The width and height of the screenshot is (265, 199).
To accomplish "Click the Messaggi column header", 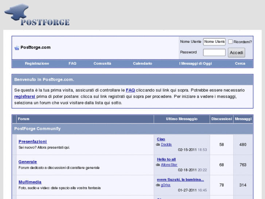I will [x=243, y=119].
